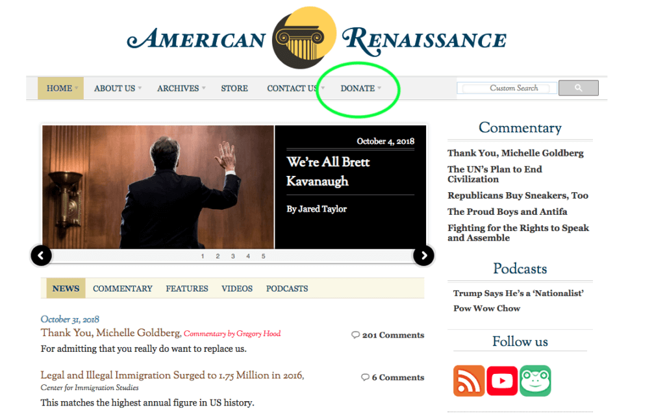Screen dimensions: 665x418
Task: Switch to the Videos tab
Action: point(236,288)
